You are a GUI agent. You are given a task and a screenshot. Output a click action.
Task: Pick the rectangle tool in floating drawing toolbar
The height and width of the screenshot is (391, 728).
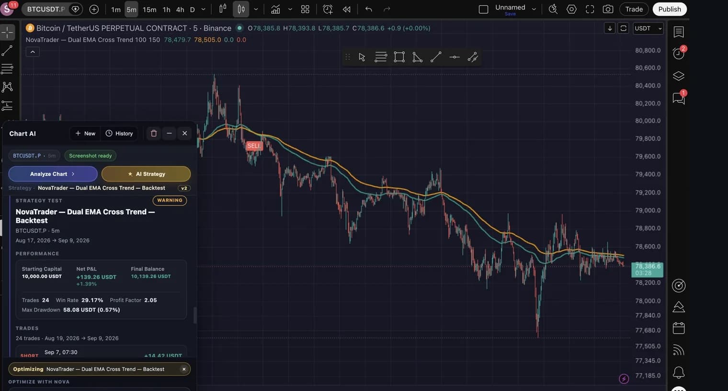[x=399, y=57]
